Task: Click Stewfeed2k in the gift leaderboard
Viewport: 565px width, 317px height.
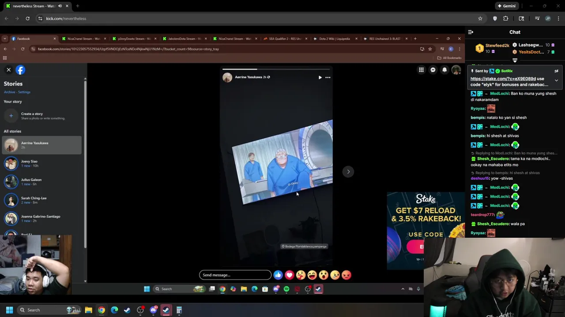Action: click(x=497, y=46)
